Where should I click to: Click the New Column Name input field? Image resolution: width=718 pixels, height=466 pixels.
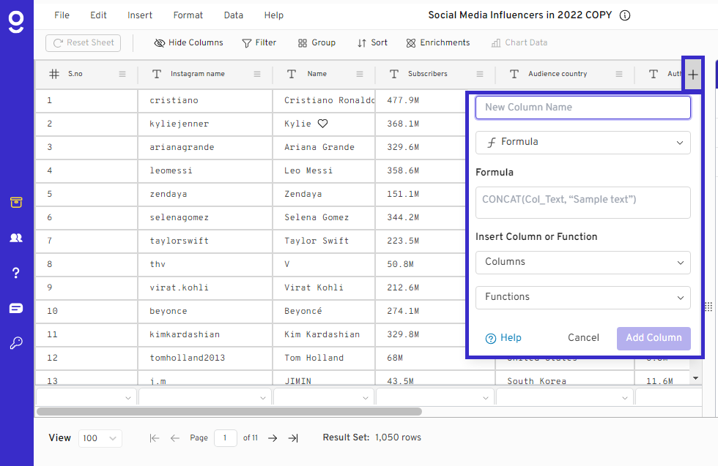tap(582, 107)
